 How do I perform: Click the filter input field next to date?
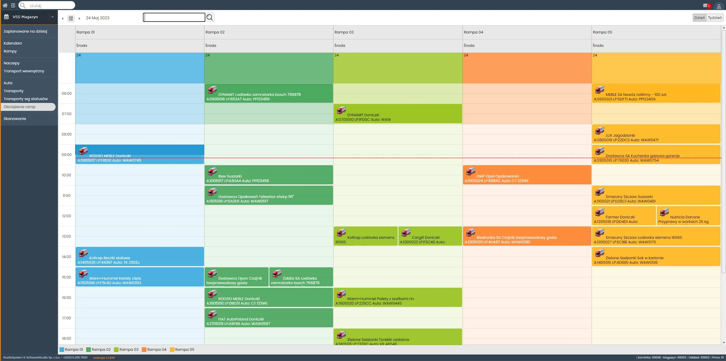pos(174,18)
